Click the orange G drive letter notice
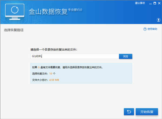 pos(39,67)
